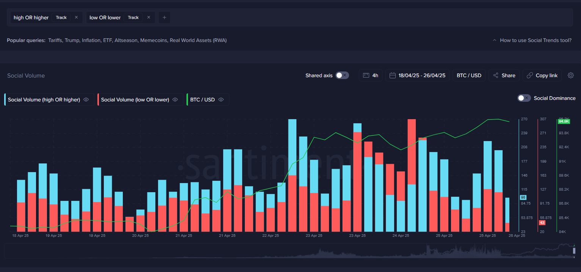Click the minimap navigator below the chart
This screenshot has width=581, height=272.
(x=290, y=250)
